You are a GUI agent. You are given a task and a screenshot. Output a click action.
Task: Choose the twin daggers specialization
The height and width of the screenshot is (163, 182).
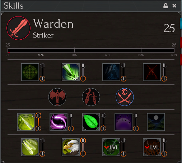pyautogui.click(x=91, y=97)
